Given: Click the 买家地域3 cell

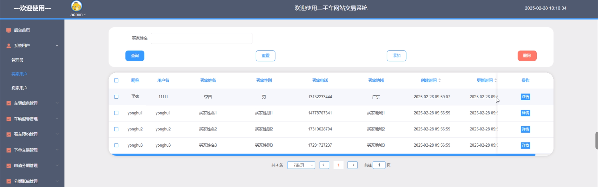Looking at the screenshot, I should [x=376, y=145].
